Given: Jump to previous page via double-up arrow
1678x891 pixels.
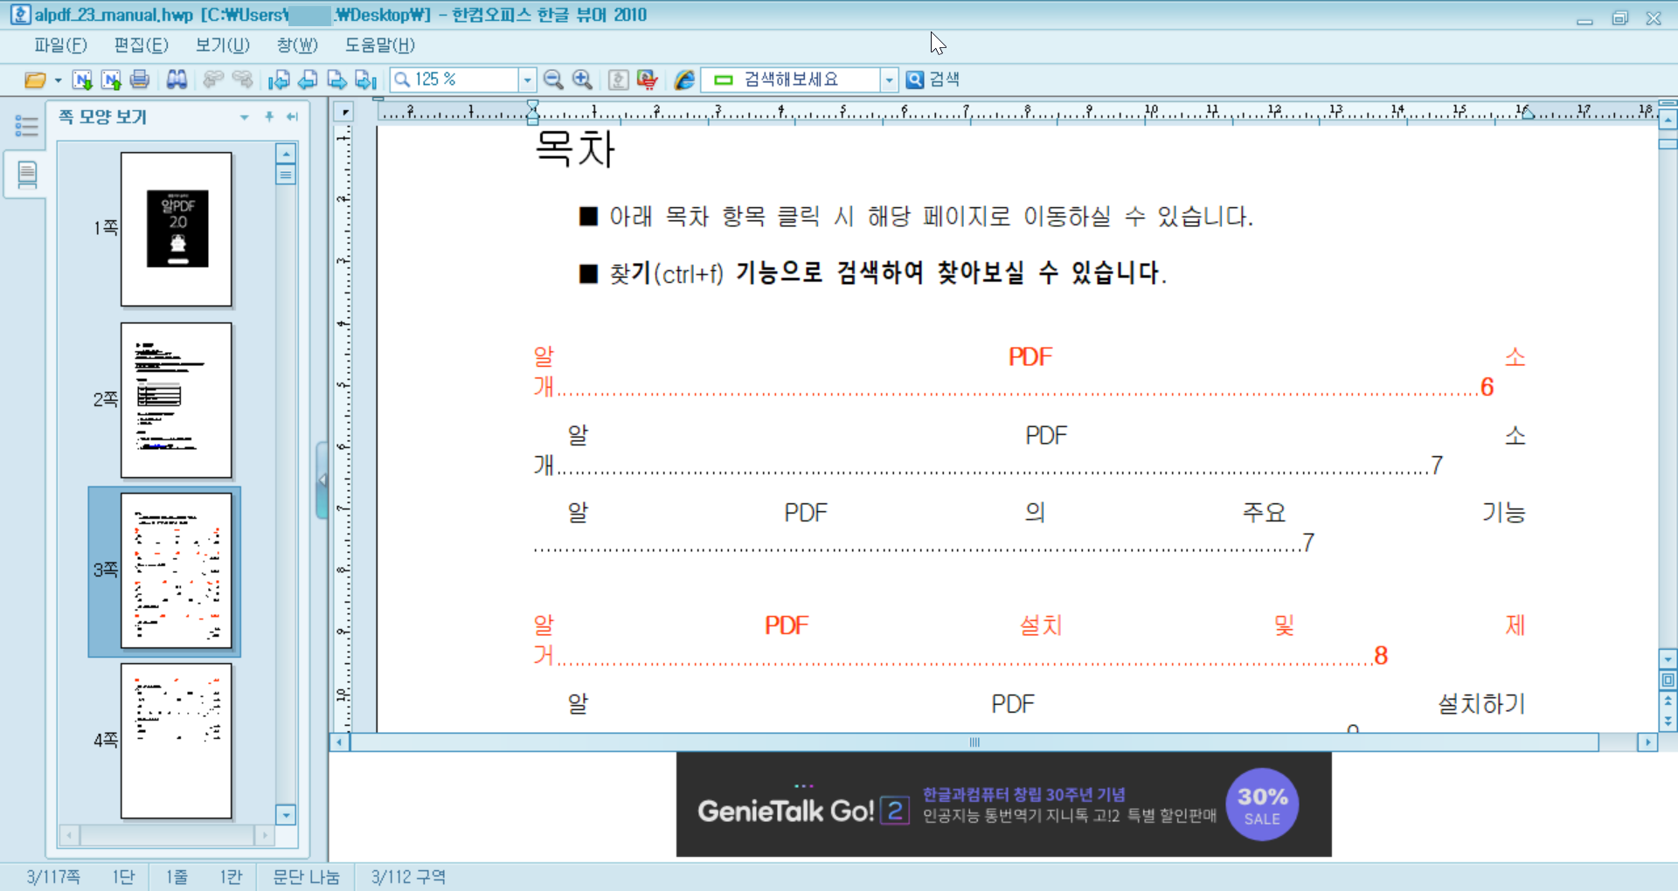Looking at the screenshot, I should click(x=1668, y=701).
